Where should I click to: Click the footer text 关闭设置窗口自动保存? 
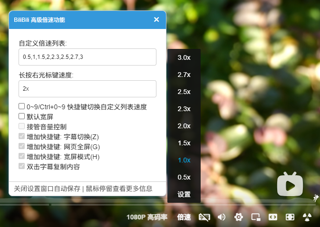pos(47,189)
